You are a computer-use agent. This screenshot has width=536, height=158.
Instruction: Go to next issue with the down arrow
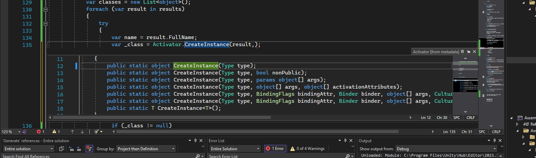[x=82, y=132]
